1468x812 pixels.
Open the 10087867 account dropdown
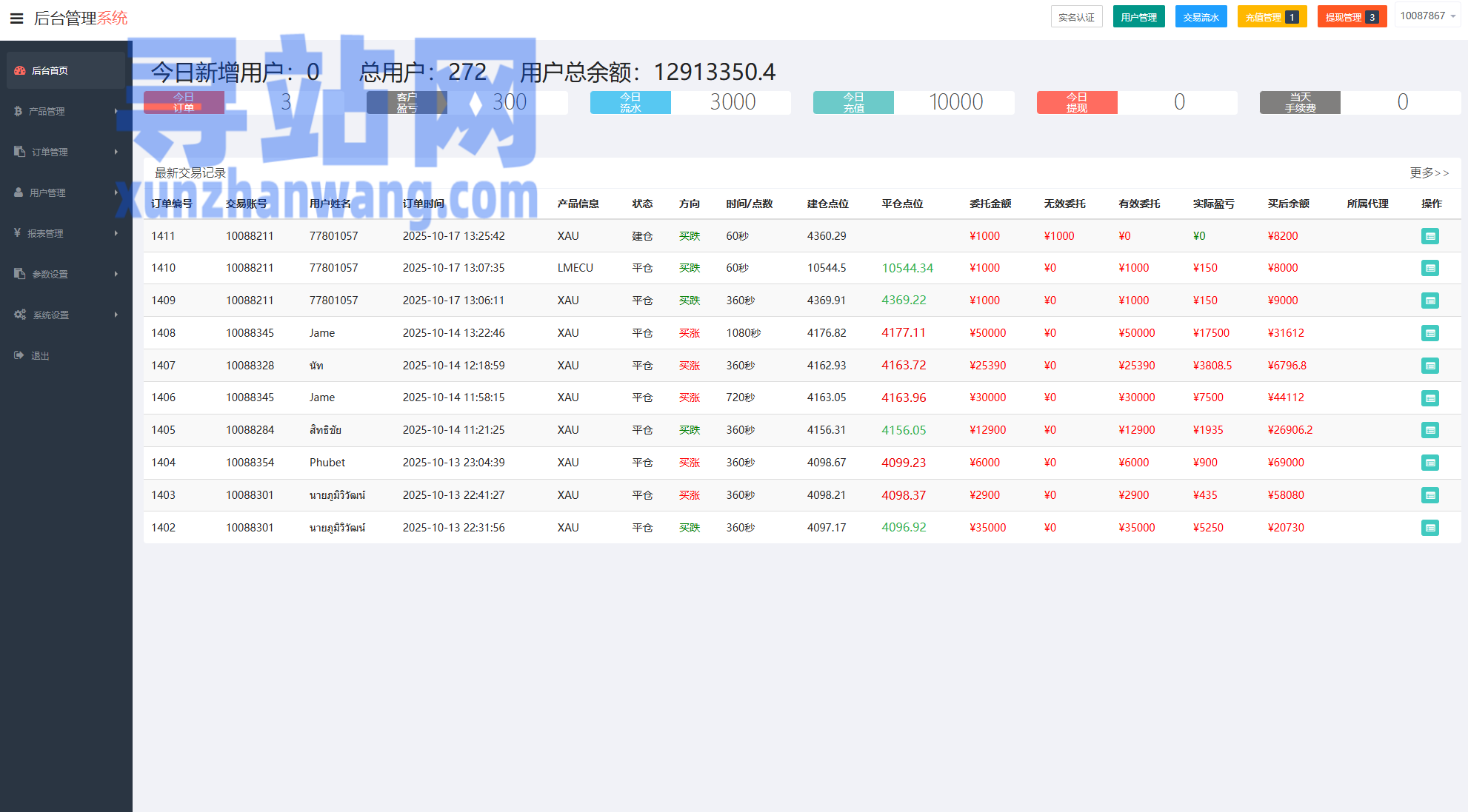point(1427,16)
